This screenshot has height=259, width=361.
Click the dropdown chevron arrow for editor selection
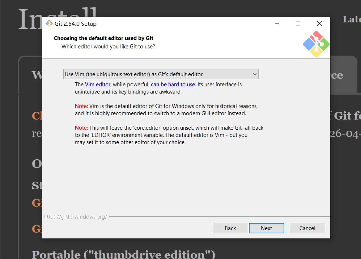(255, 74)
